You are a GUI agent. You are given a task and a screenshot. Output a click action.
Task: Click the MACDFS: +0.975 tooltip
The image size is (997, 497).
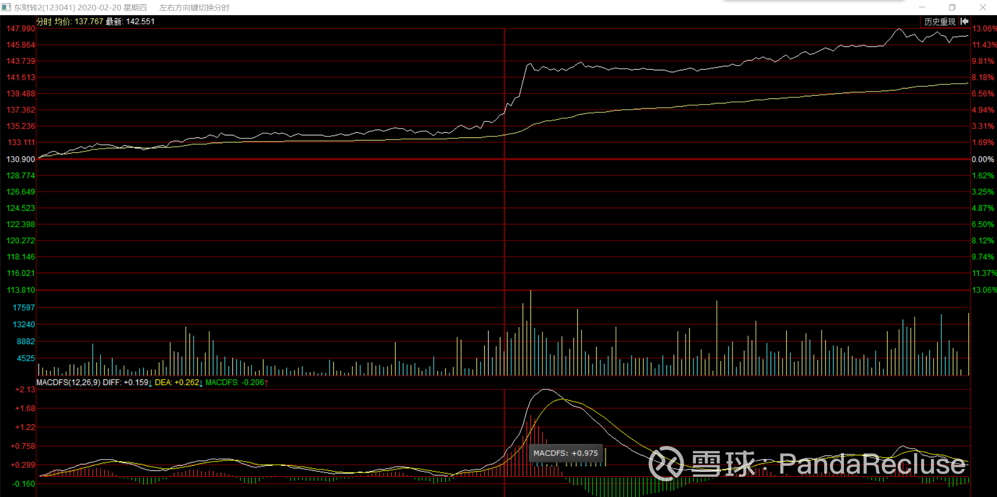point(565,453)
